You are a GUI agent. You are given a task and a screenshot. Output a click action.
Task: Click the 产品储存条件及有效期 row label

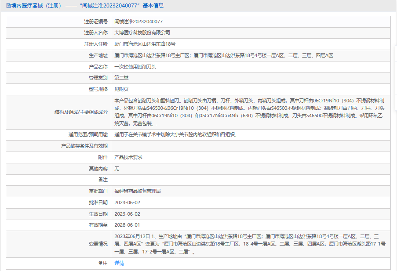(x=84, y=146)
